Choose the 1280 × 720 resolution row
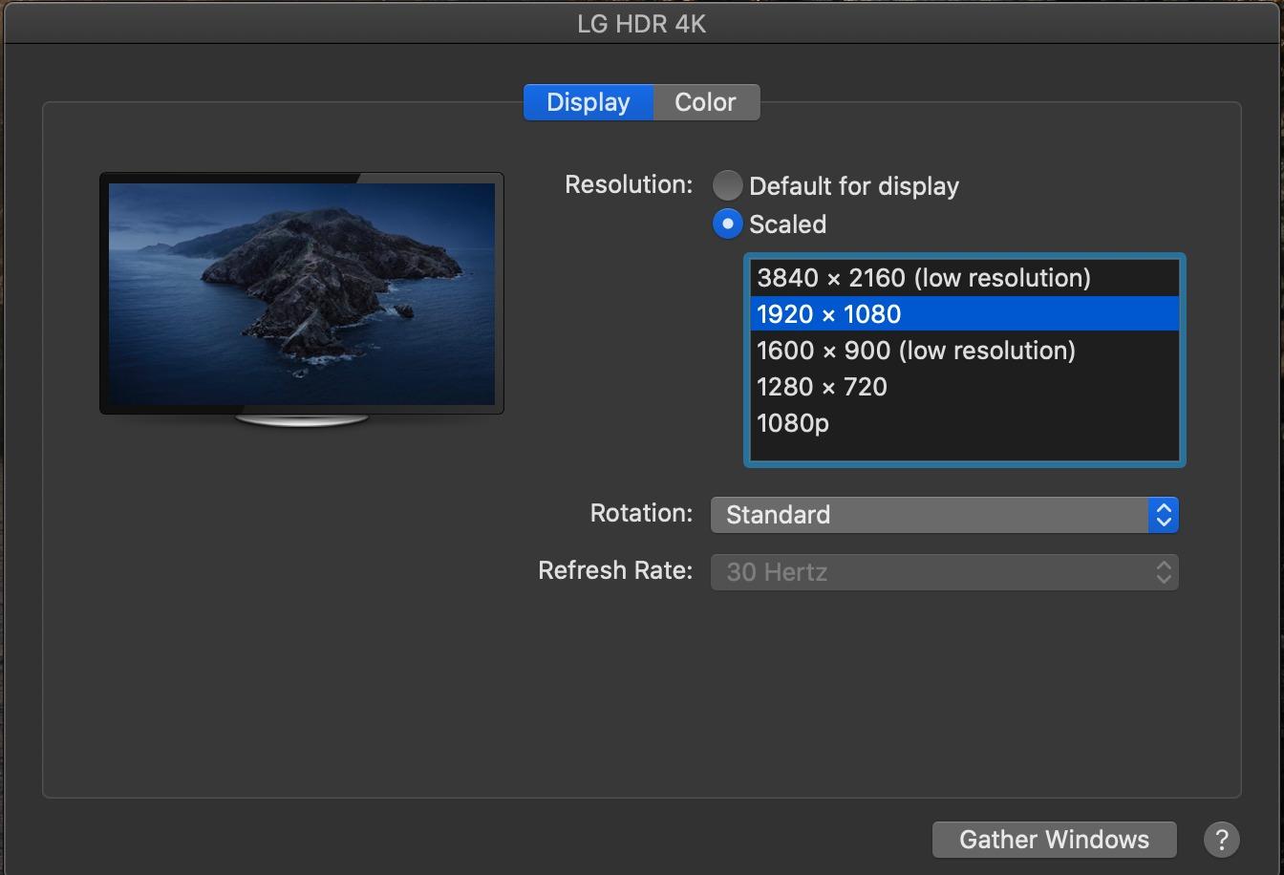1284x875 pixels. click(x=965, y=387)
